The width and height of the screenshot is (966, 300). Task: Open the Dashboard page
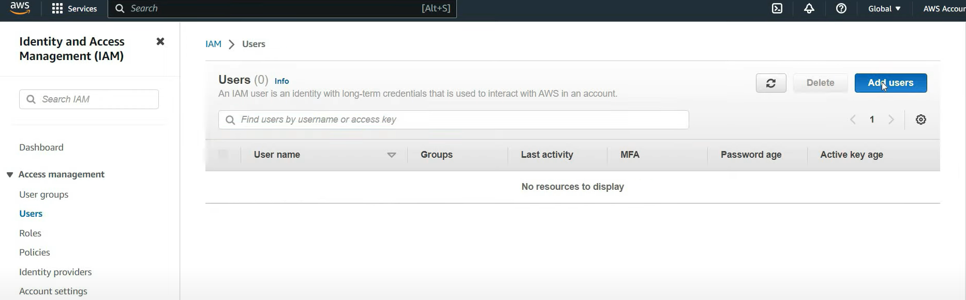41,147
